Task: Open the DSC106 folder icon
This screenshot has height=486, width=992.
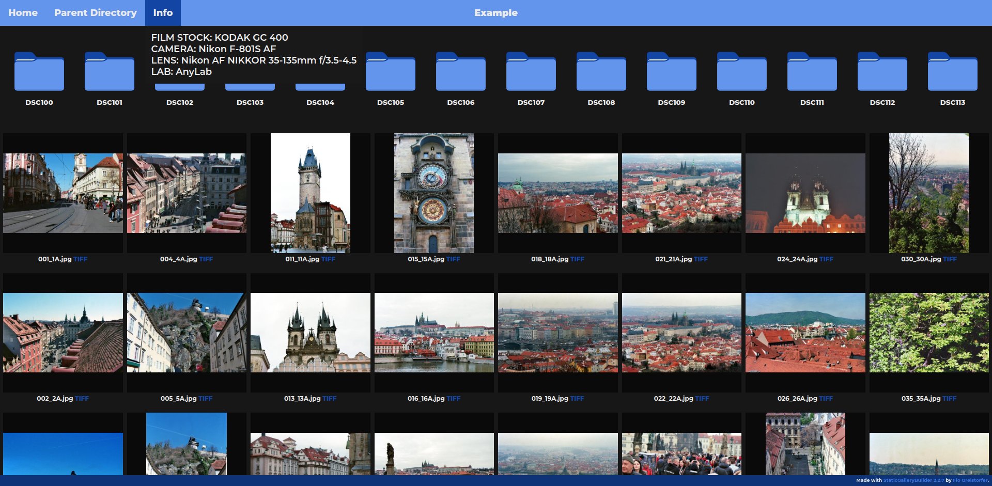Action: [x=461, y=72]
